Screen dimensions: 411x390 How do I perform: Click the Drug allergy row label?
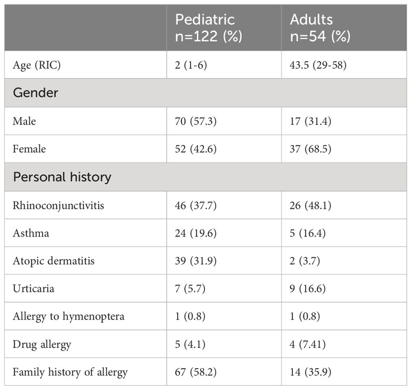point(42,344)
